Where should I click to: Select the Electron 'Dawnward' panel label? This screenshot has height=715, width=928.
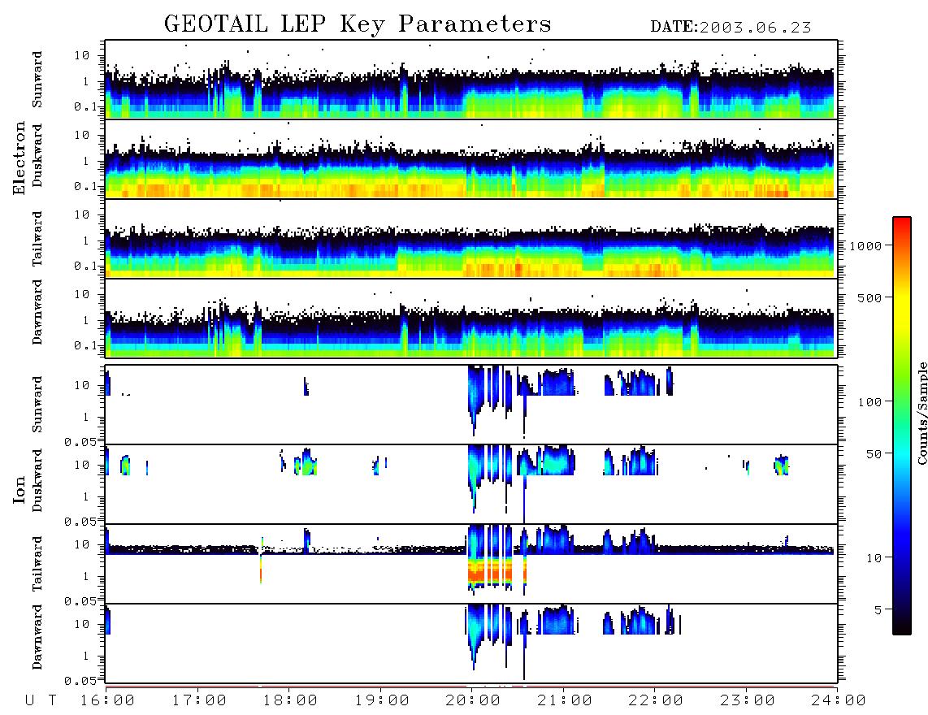37,312
